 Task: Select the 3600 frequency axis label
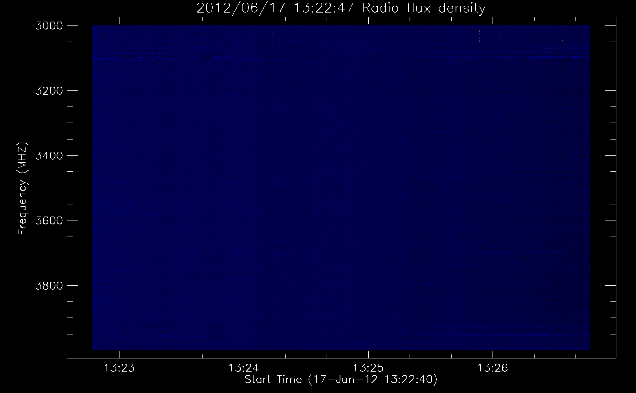pos(48,220)
